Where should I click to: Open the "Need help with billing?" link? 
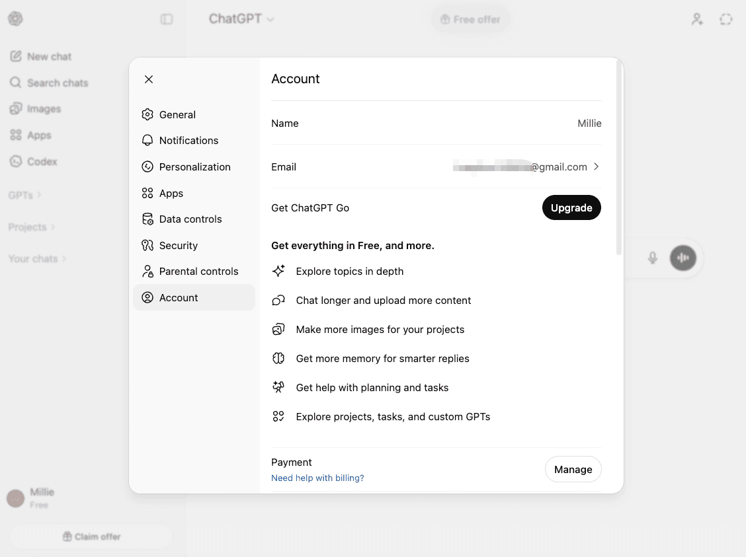(317, 477)
